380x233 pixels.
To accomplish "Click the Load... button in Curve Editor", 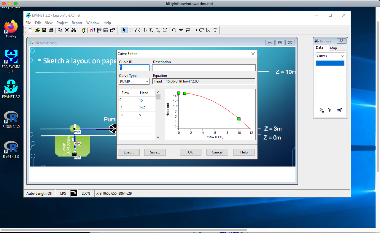I will click(129, 152).
